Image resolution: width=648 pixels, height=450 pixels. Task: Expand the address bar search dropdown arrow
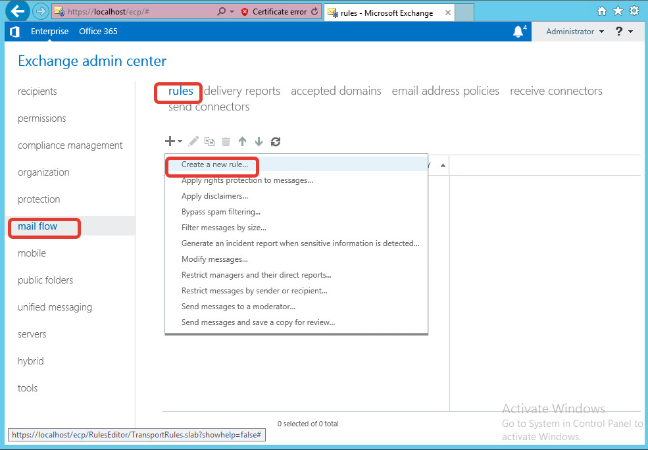(232, 12)
